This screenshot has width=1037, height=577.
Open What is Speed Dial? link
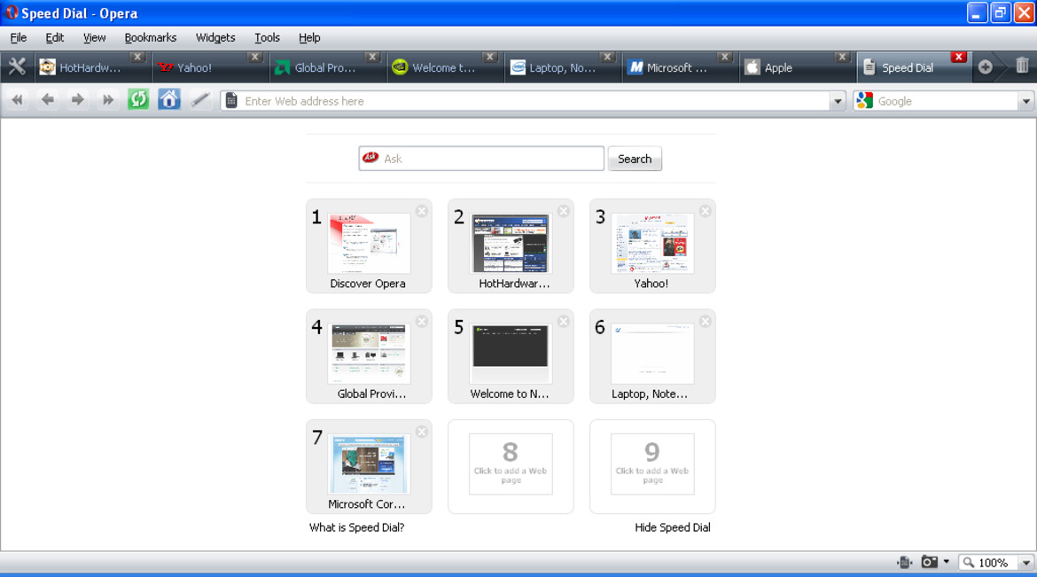pyautogui.click(x=356, y=527)
